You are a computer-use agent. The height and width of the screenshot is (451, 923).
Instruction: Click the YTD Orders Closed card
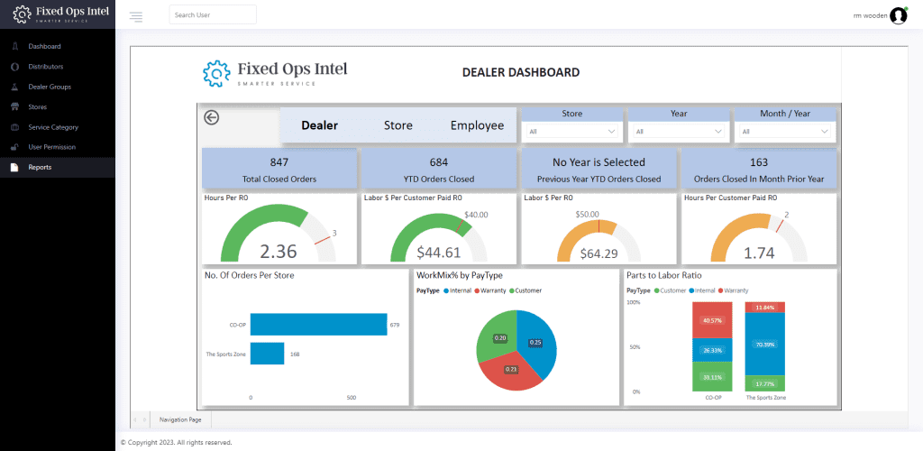point(439,168)
